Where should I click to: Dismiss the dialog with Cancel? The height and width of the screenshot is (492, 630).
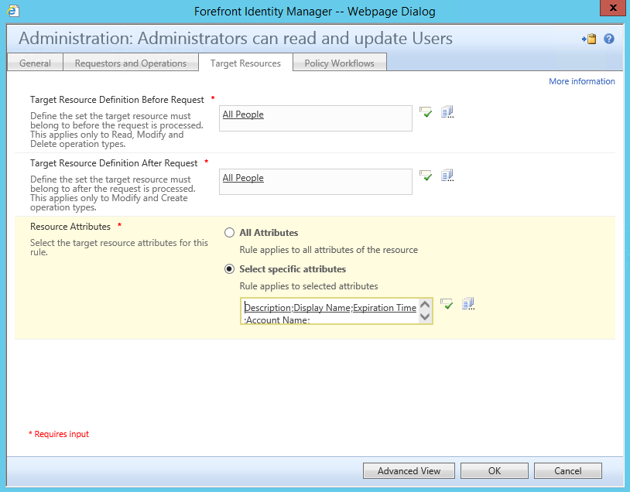click(x=568, y=470)
